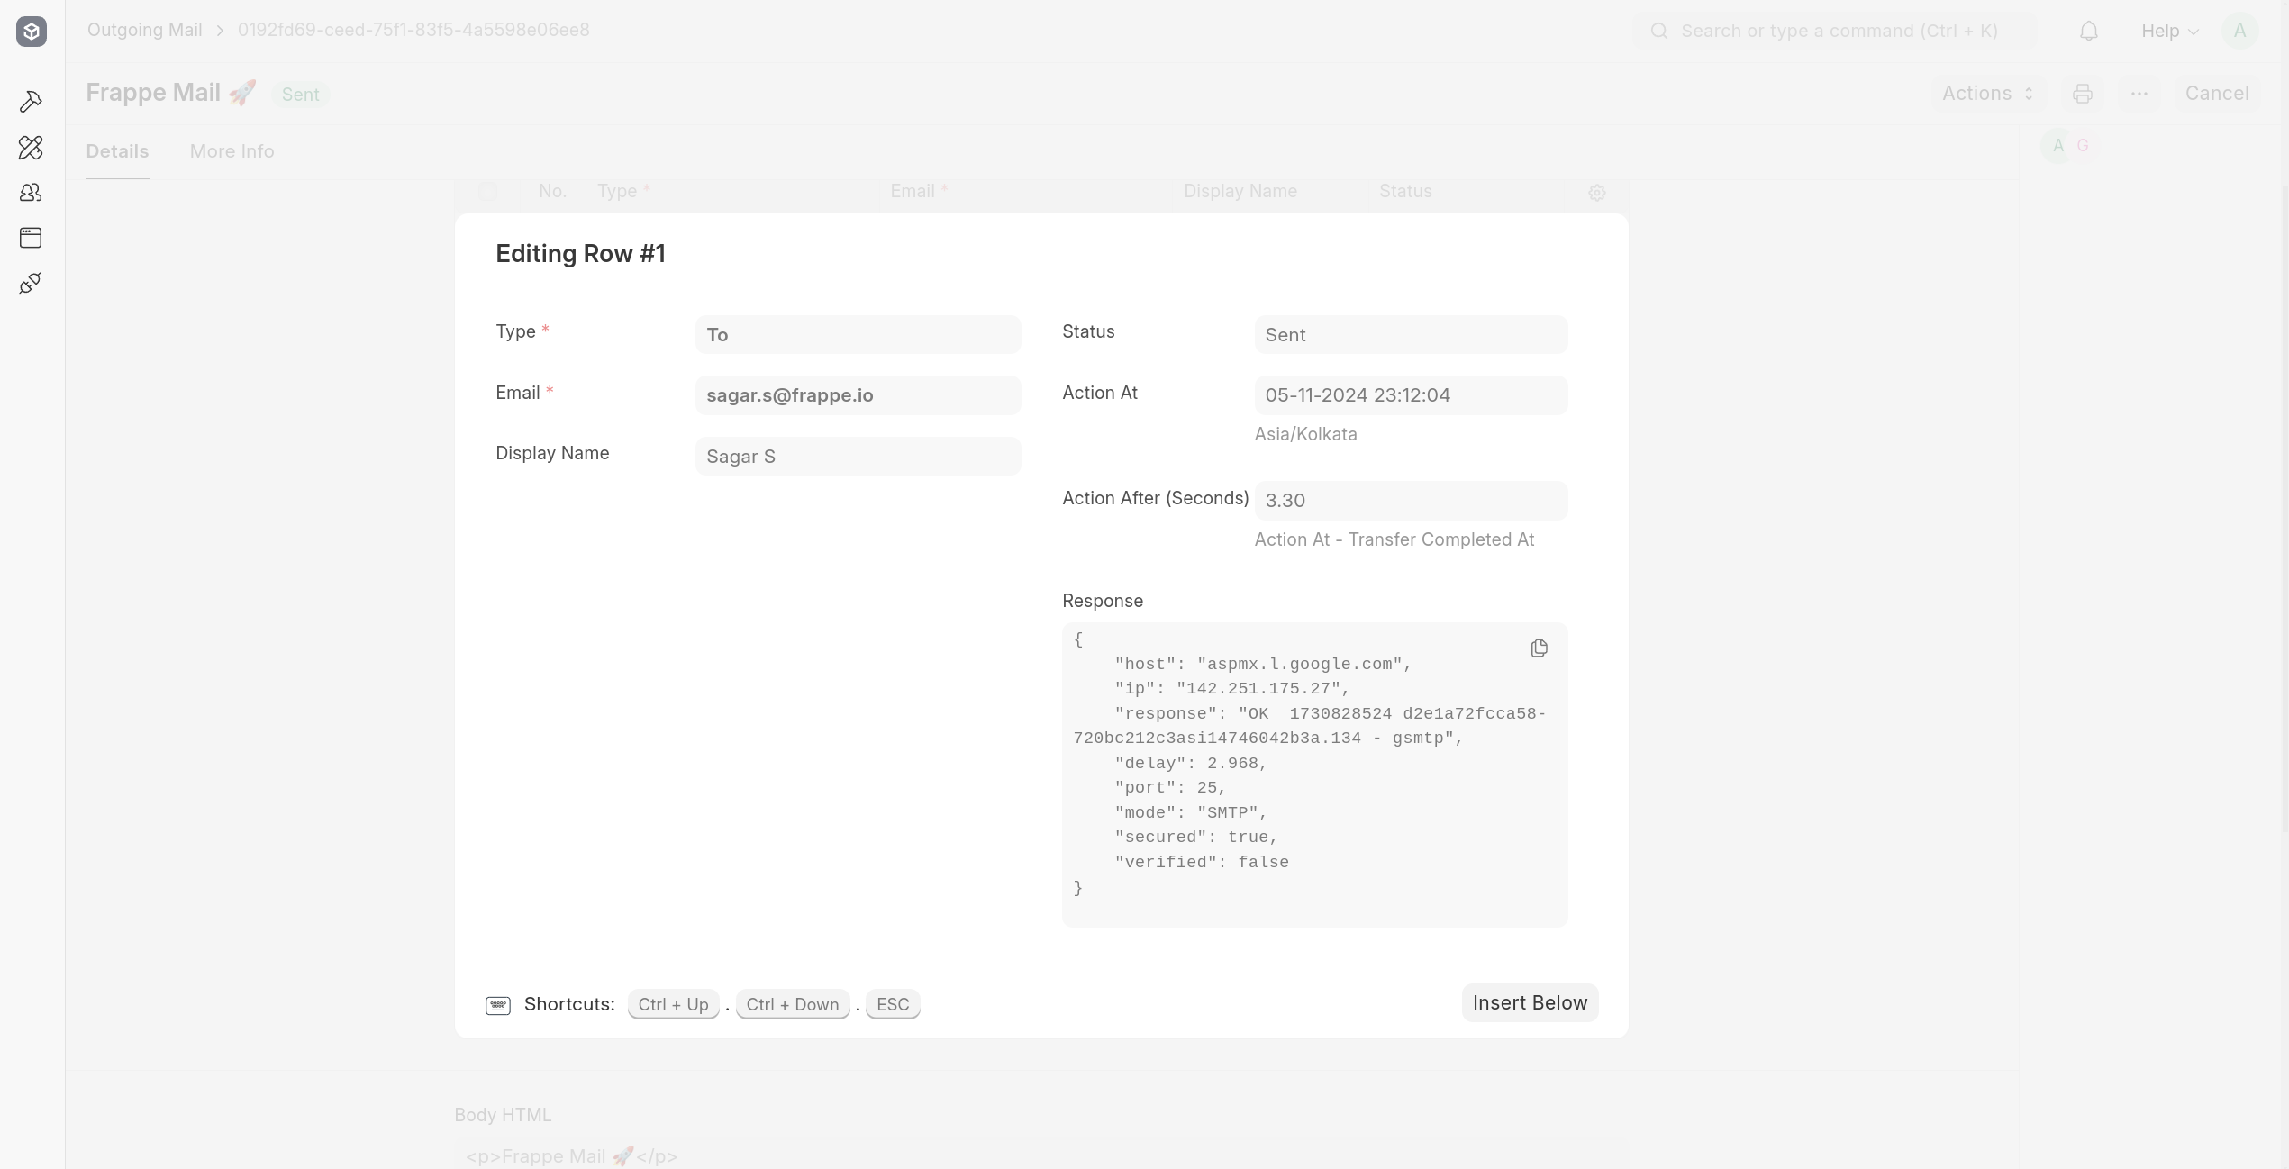This screenshot has height=1169, width=2289.
Task: Go to the Outgoing Mail breadcrumb
Action: pos(144,30)
